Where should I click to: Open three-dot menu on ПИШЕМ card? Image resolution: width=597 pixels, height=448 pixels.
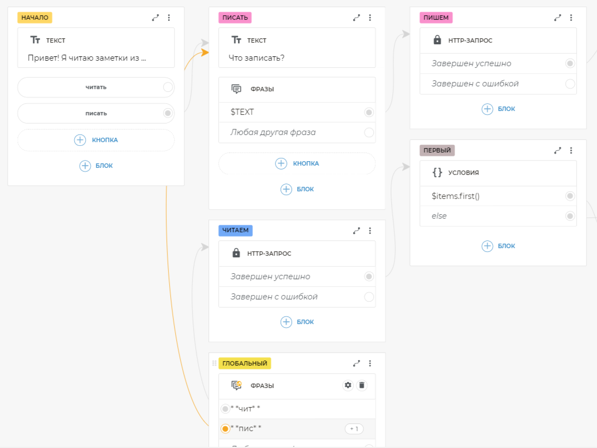pyautogui.click(x=571, y=17)
